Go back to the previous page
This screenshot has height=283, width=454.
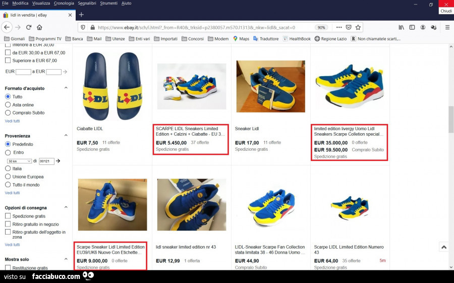pyautogui.click(x=7, y=27)
